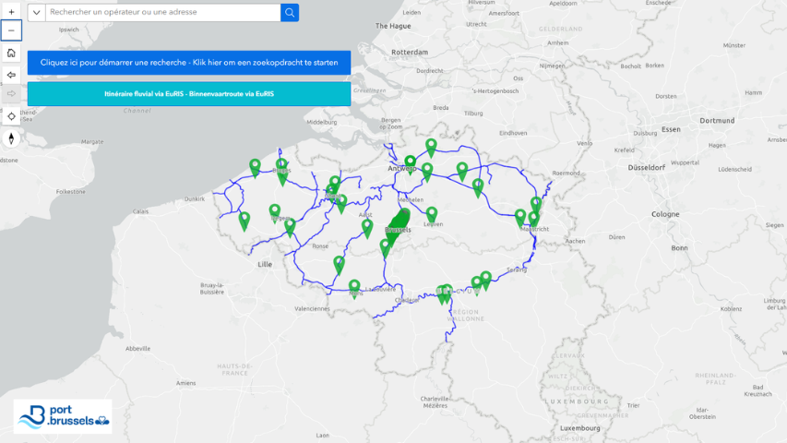The height and width of the screenshot is (443, 787).
Task: Find my location on map
Action: point(11,116)
